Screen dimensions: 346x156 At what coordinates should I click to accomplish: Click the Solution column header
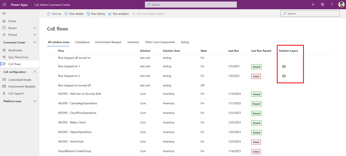[x=145, y=51]
